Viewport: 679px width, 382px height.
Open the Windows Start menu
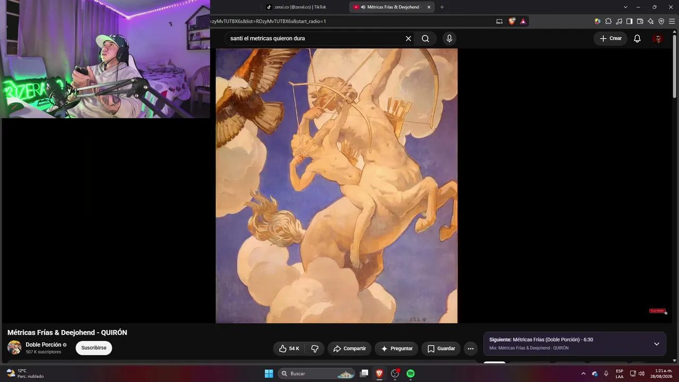click(269, 374)
